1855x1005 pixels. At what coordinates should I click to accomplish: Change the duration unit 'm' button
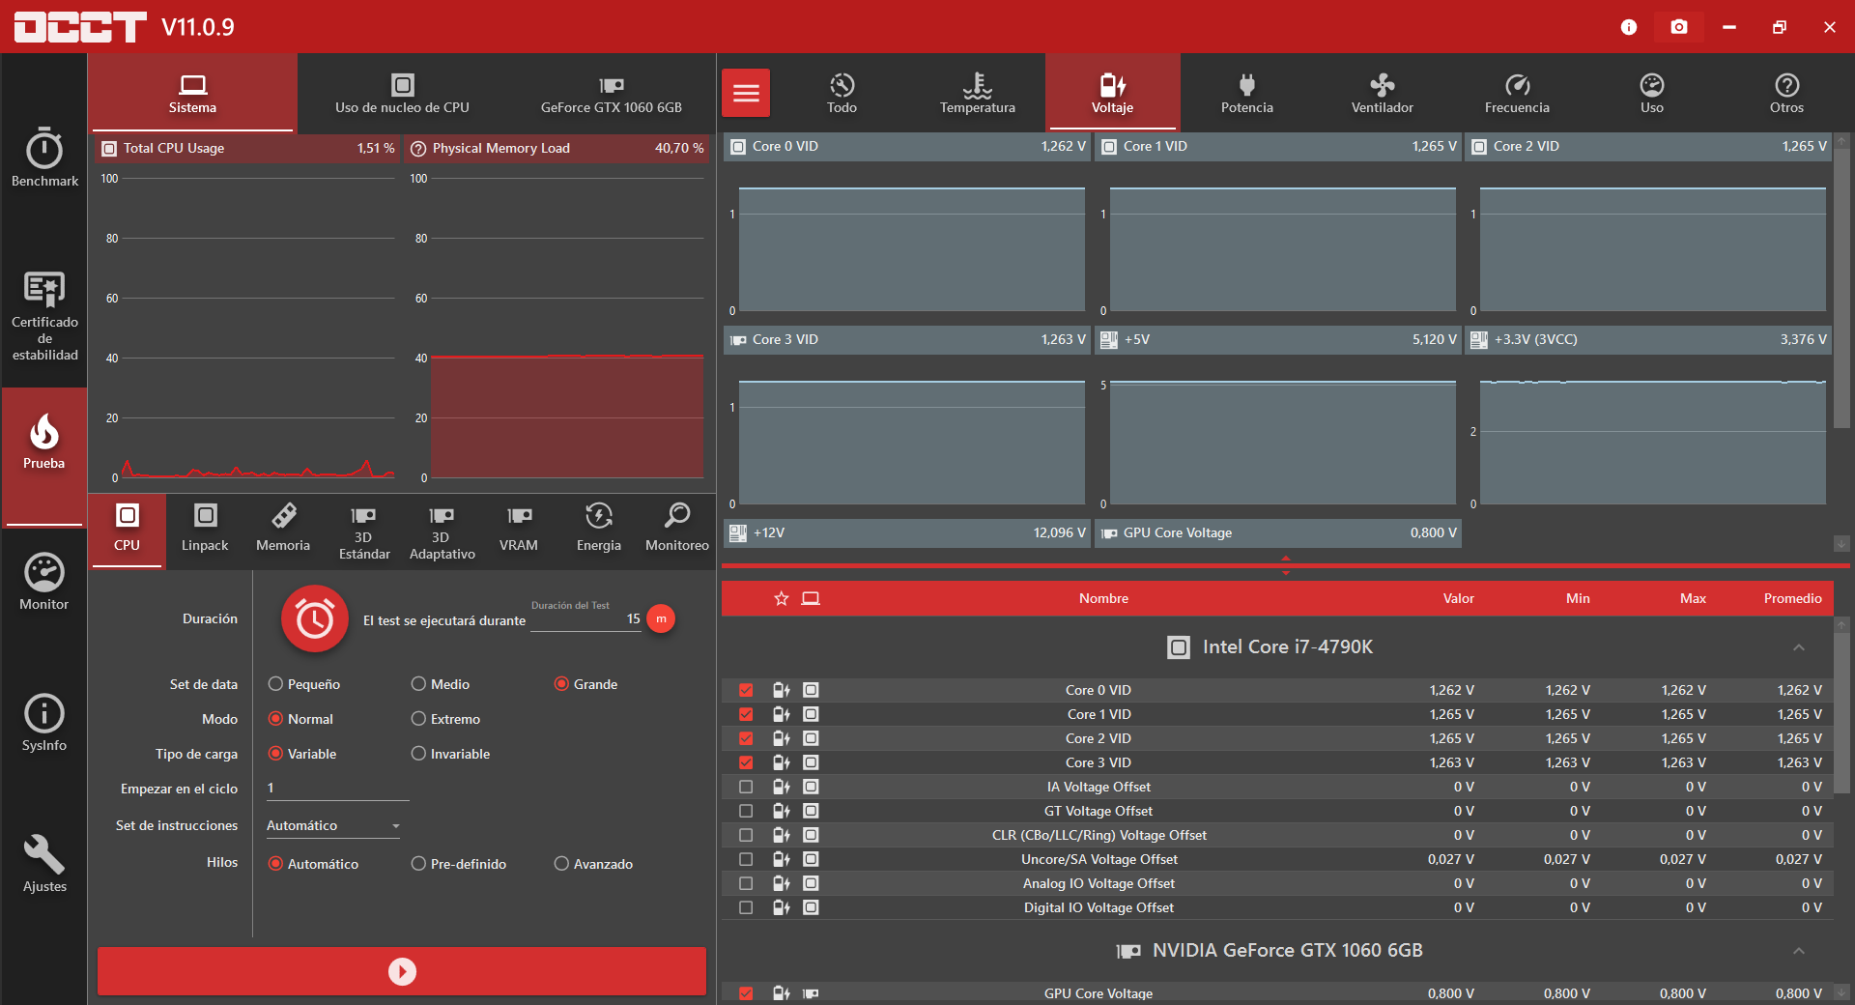661,619
